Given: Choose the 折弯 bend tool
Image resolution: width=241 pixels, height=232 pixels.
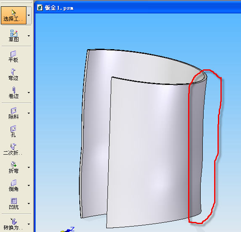Looking at the screenshot, I should (13, 167).
